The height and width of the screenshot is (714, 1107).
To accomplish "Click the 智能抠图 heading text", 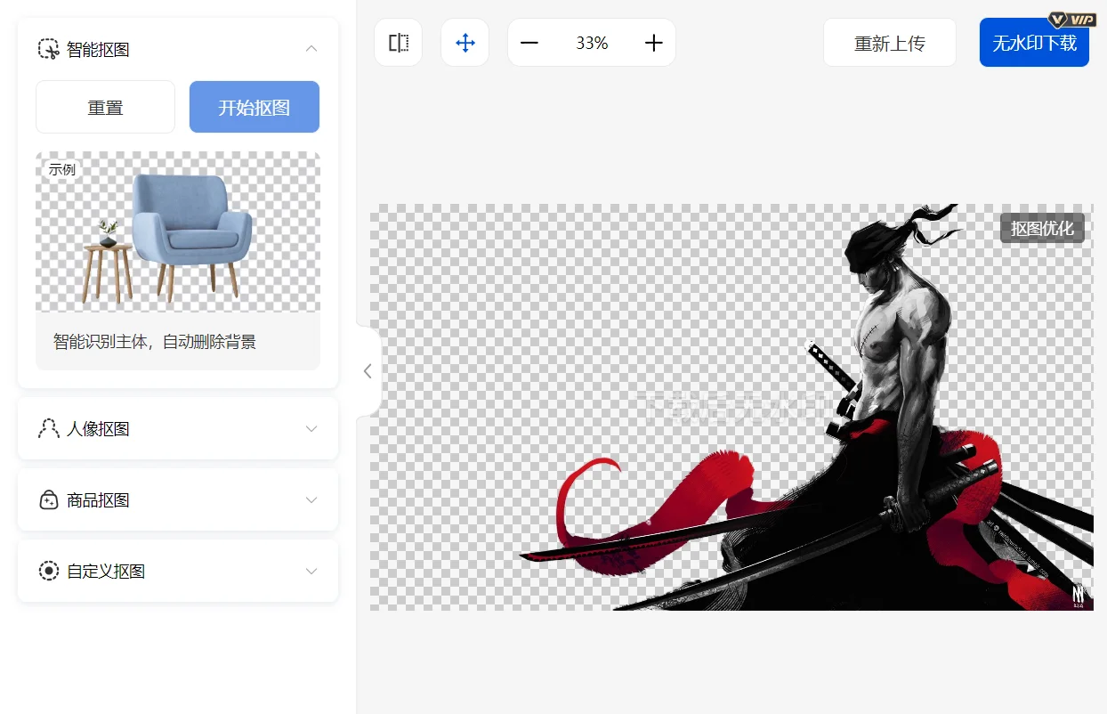I will [98, 50].
